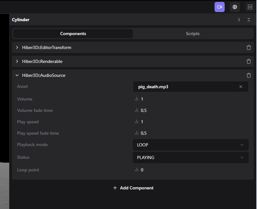The height and width of the screenshot is (209, 257).
Task: Delete the Hiber3D::EditorTransform component
Action: (x=249, y=47)
